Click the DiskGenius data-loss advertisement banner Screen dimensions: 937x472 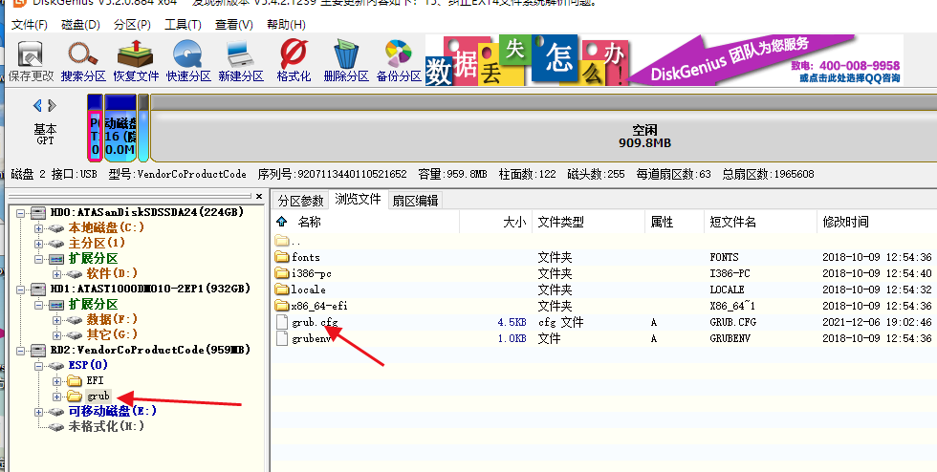(664, 60)
